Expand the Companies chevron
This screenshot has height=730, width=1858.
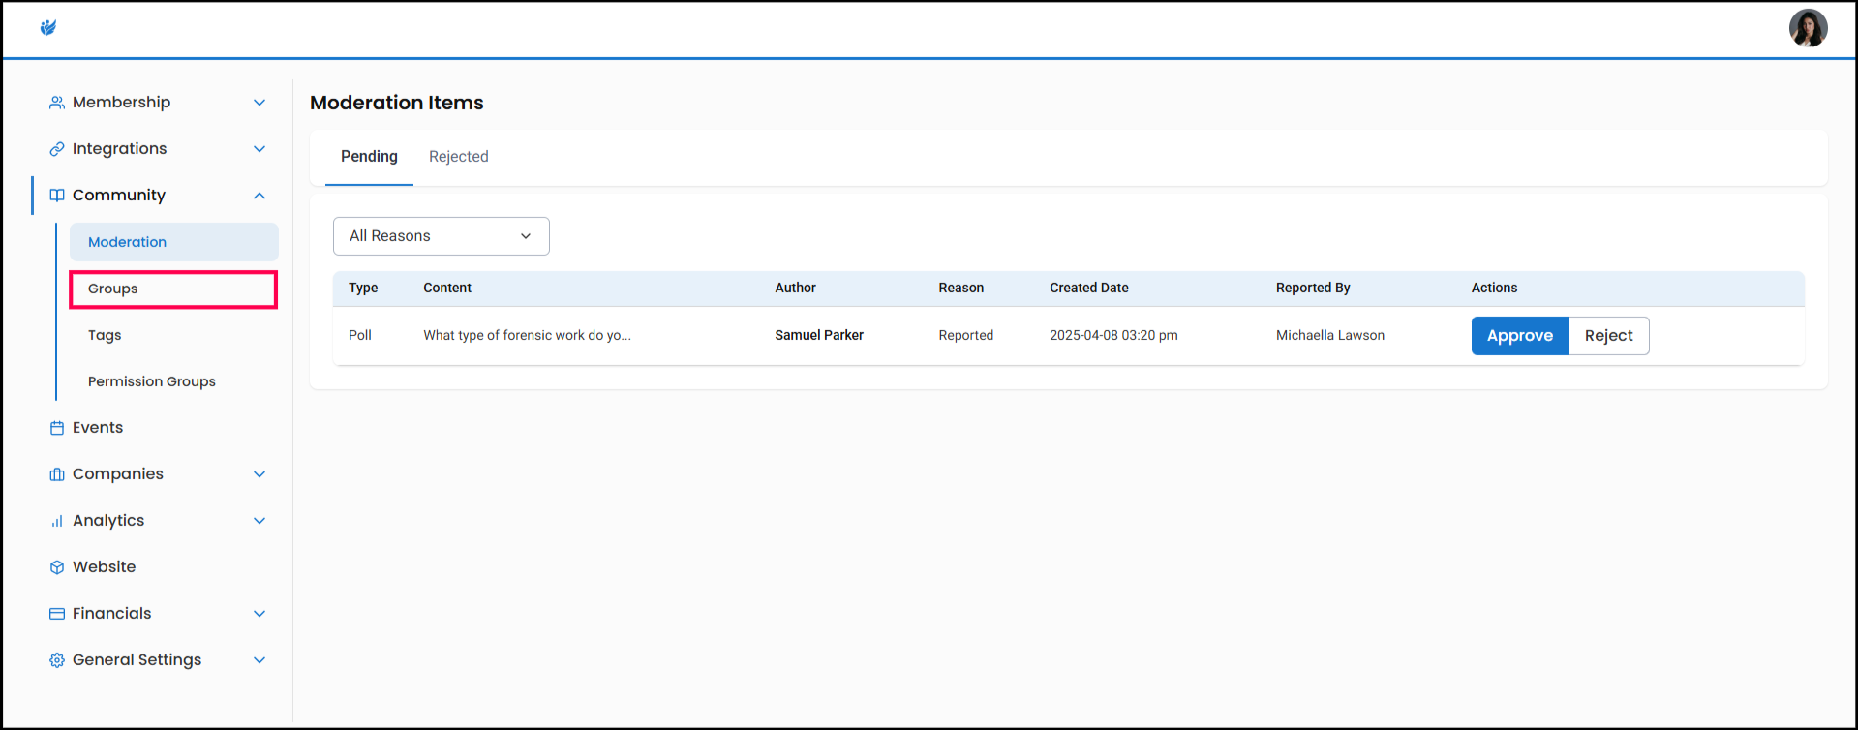pyautogui.click(x=259, y=474)
